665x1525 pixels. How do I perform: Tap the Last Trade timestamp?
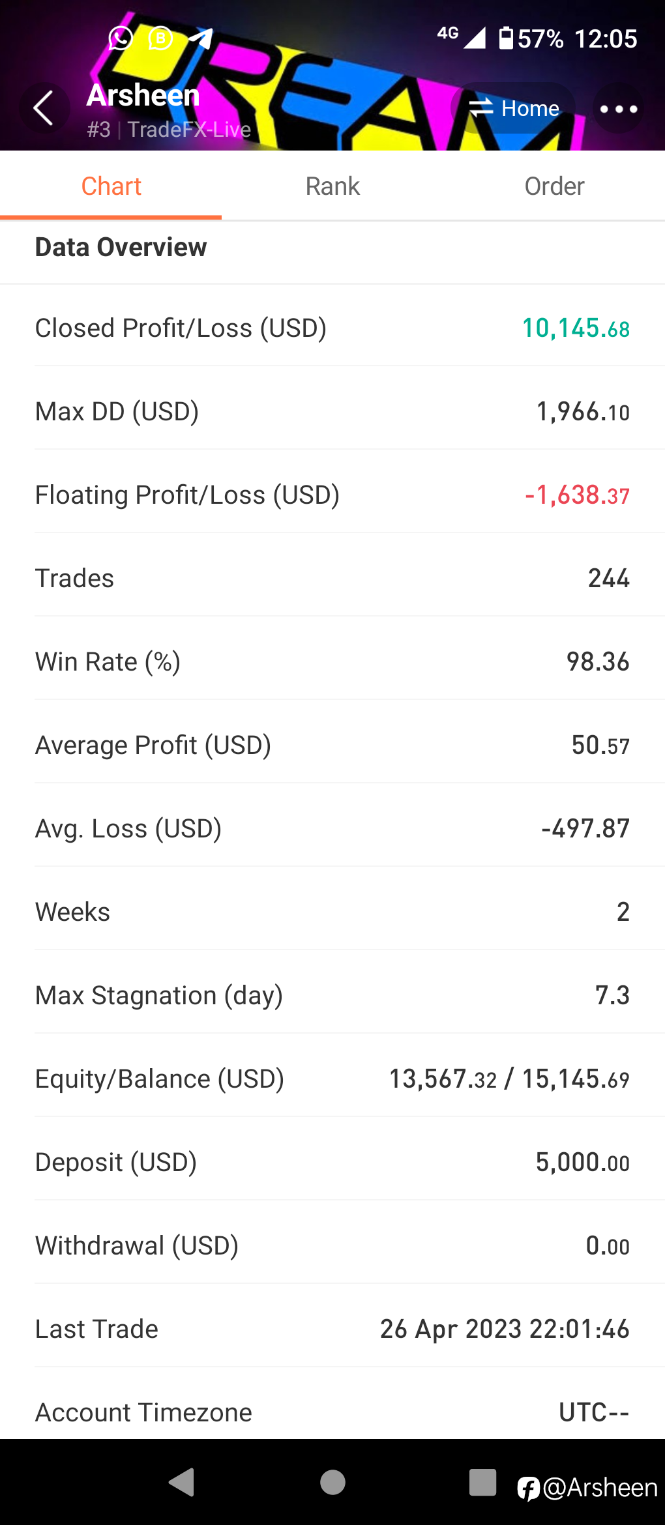click(505, 1329)
